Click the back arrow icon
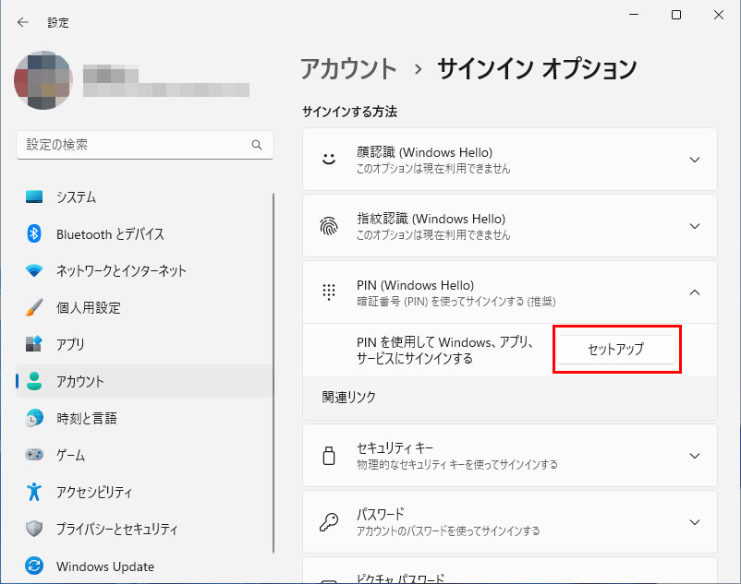The height and width of the screenshot is (584, 741). click(x=23, y=22)
